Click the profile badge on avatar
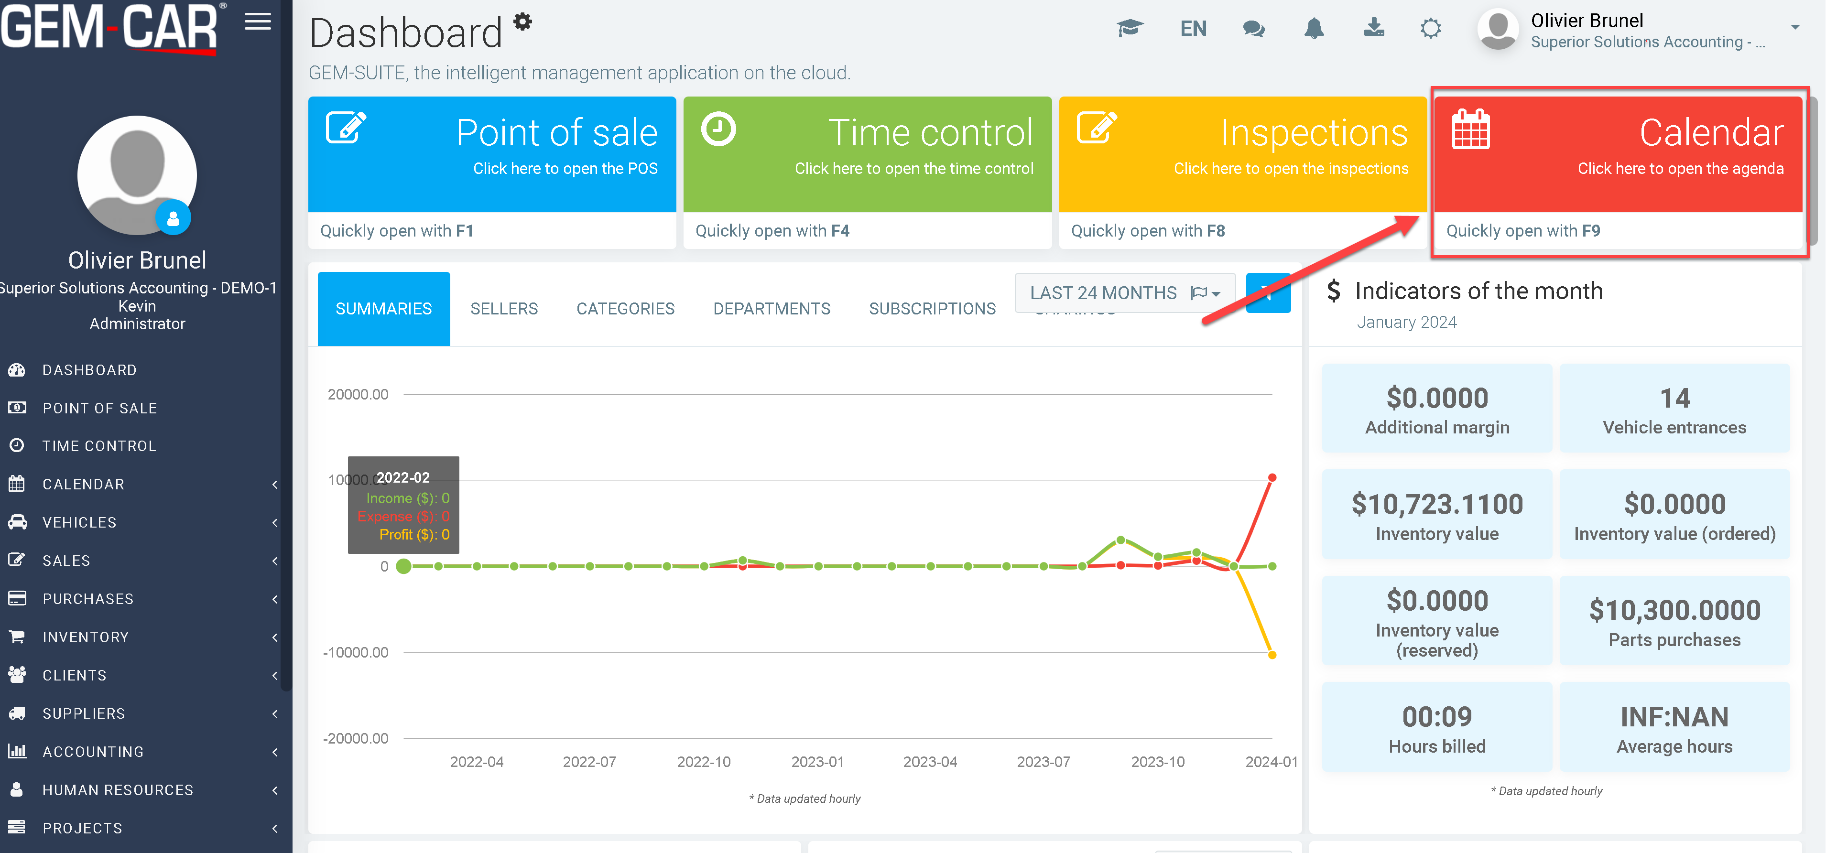Screen dimensions: 1826x853 (173, 218)
